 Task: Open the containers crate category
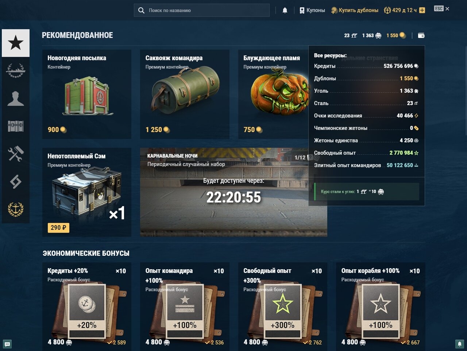[16, 126]
